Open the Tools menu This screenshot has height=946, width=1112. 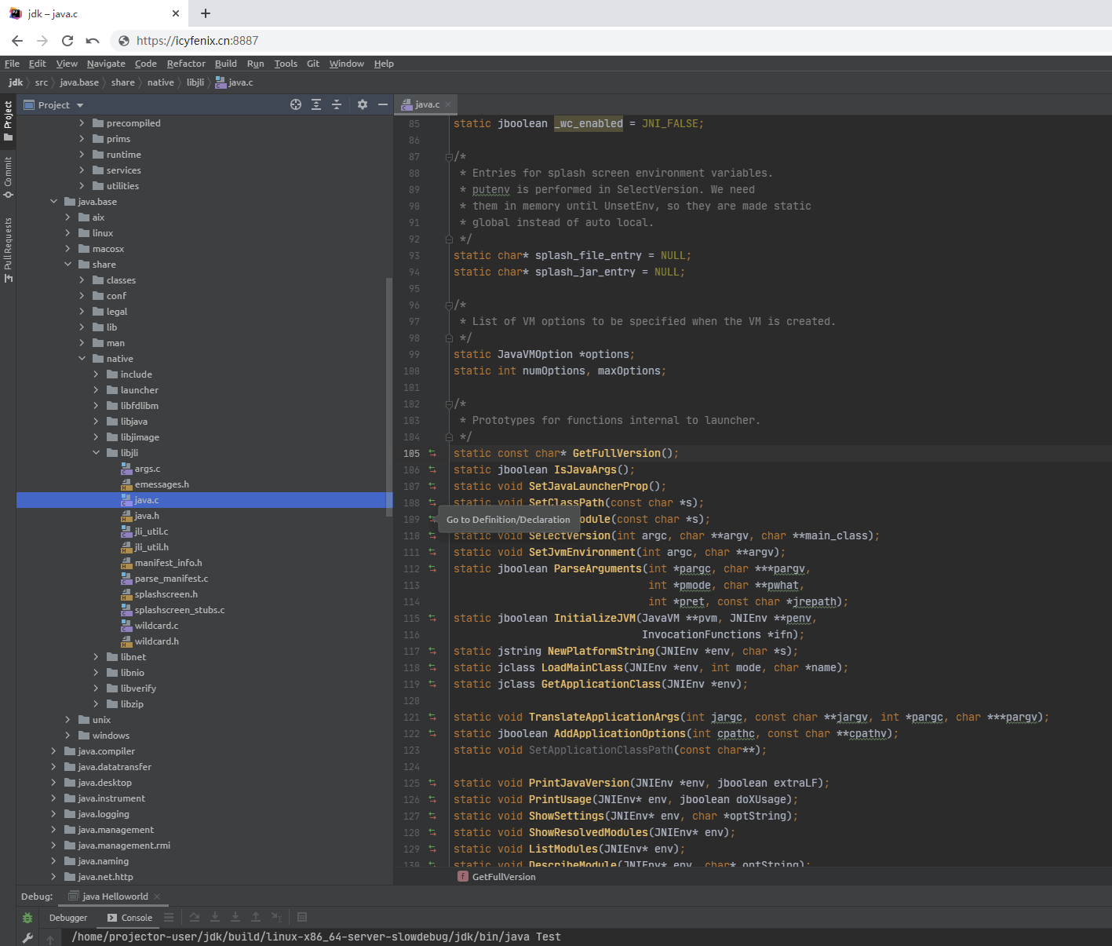(x=286, y=64)
